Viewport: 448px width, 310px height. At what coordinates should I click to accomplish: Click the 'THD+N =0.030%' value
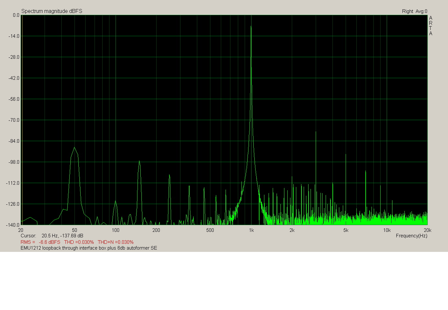[x=116, y=242]
